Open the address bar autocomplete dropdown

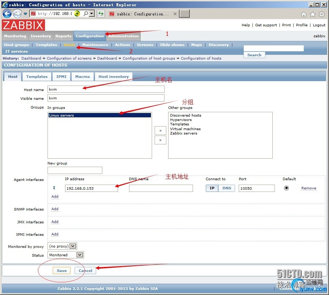click(92, 14)
